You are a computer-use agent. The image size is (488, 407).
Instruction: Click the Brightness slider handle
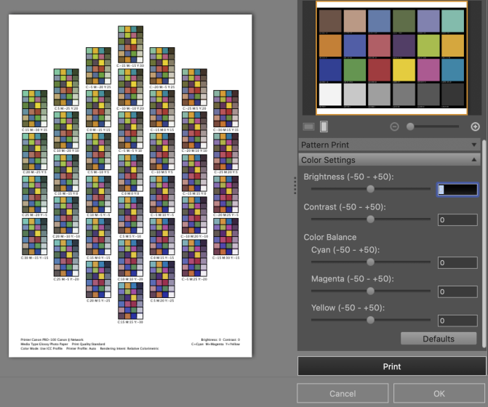click(x=370, y=189)
